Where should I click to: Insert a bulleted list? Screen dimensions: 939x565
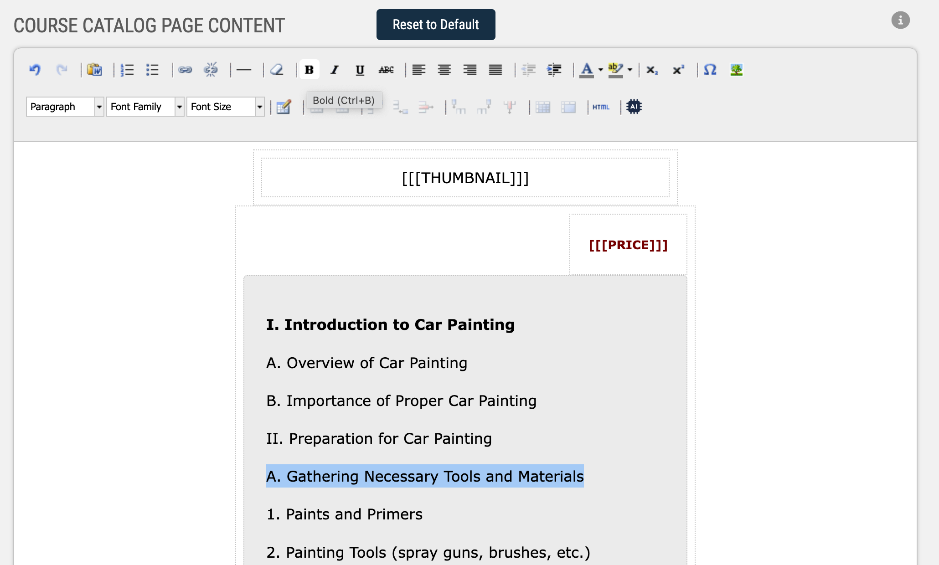coord(152,70)
